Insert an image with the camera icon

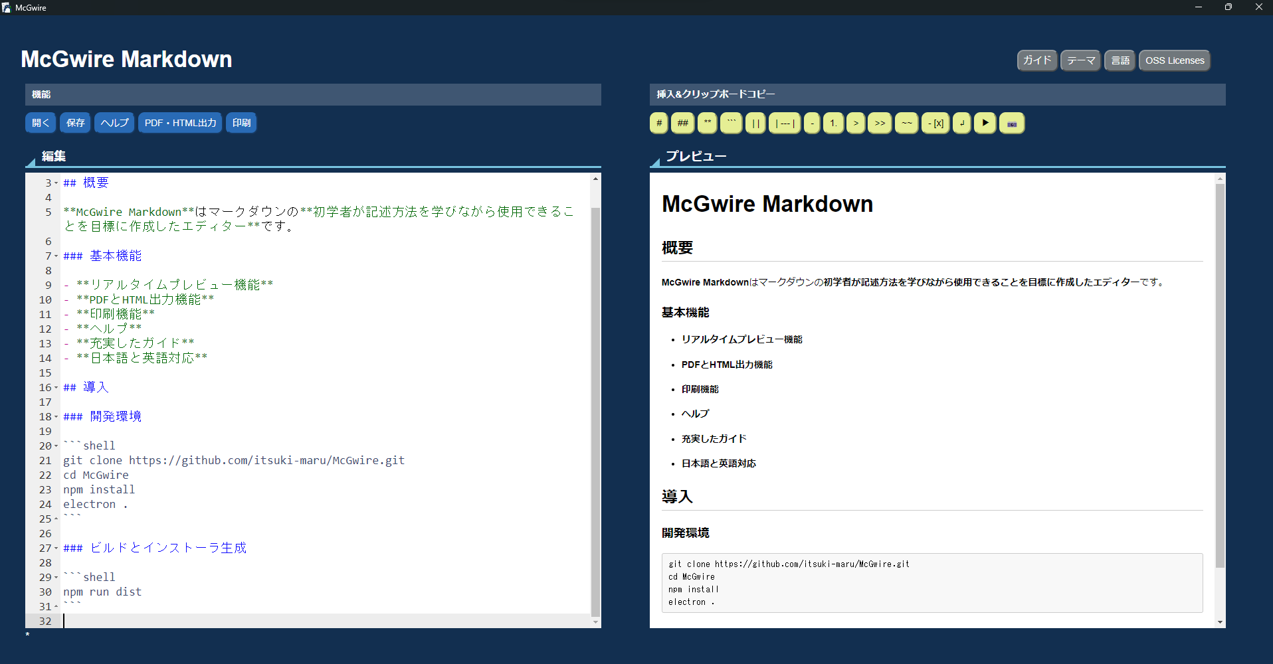[x=1011, y=123]
